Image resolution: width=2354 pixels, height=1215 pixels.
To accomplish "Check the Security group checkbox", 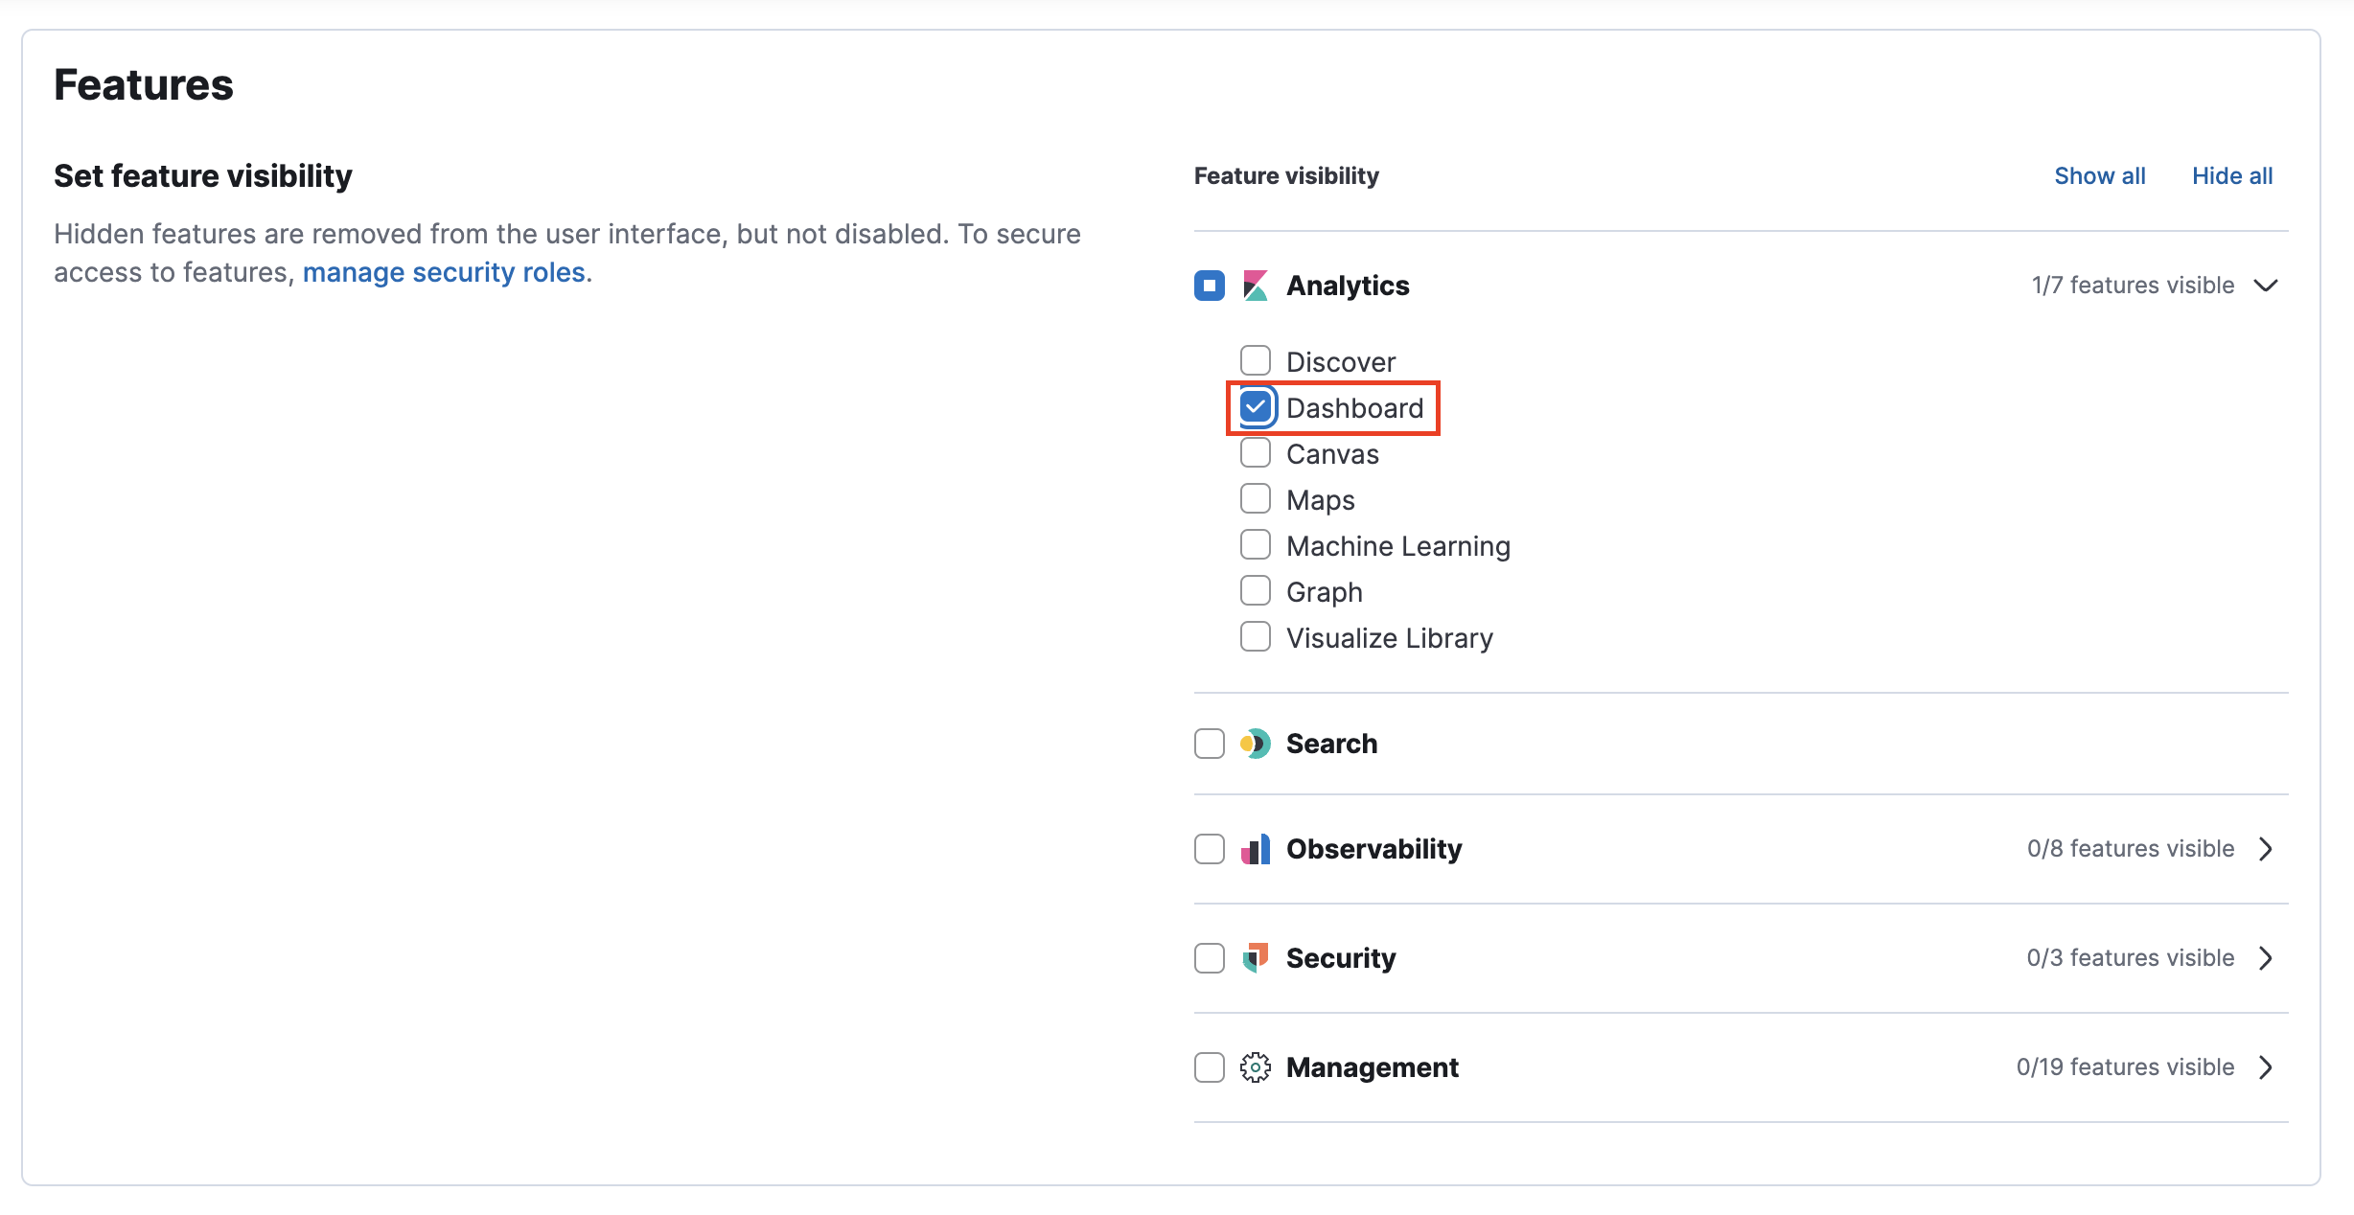I will pos(1209,957).
